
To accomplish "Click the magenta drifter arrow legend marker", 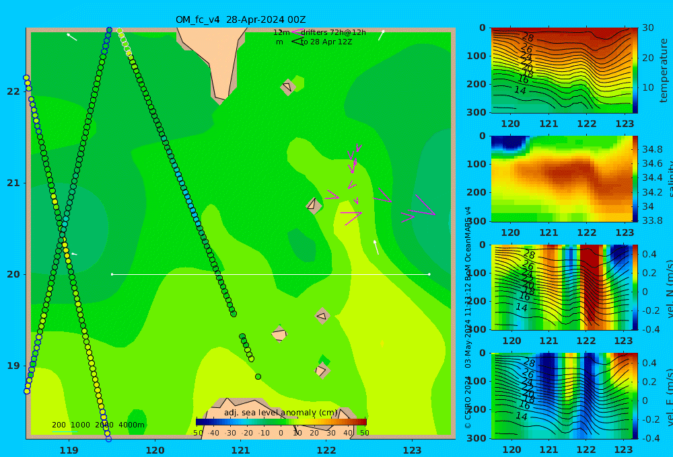I will 297,32.
